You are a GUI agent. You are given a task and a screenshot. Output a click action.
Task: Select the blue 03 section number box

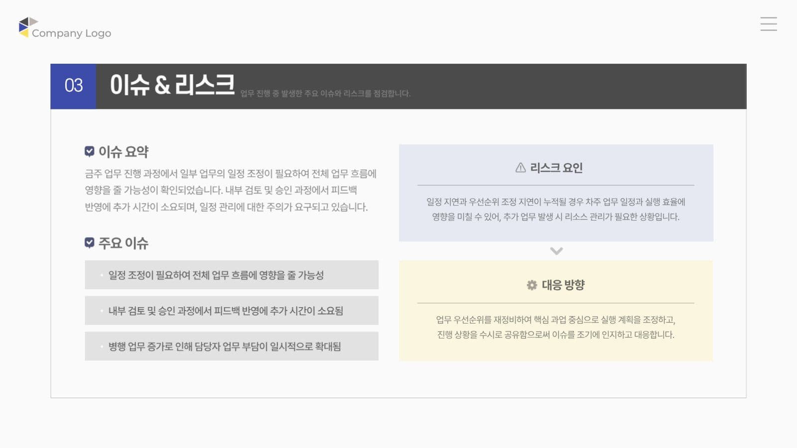coord(73,86)
